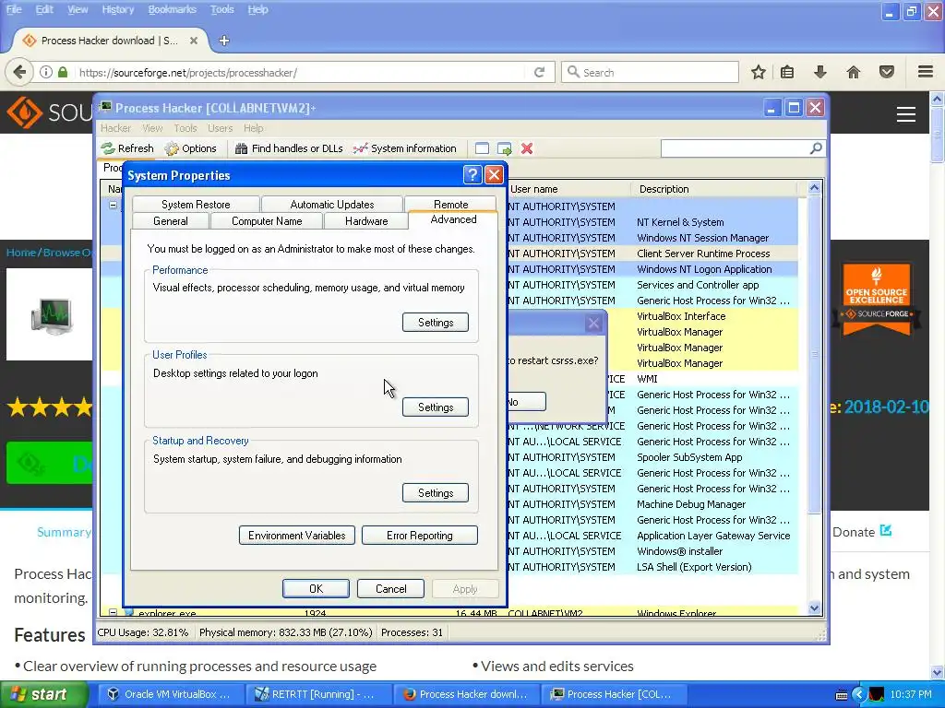945x708 pixels.
Task: Click the Process Hacker project thumbnail image
Action: [52, 315]
